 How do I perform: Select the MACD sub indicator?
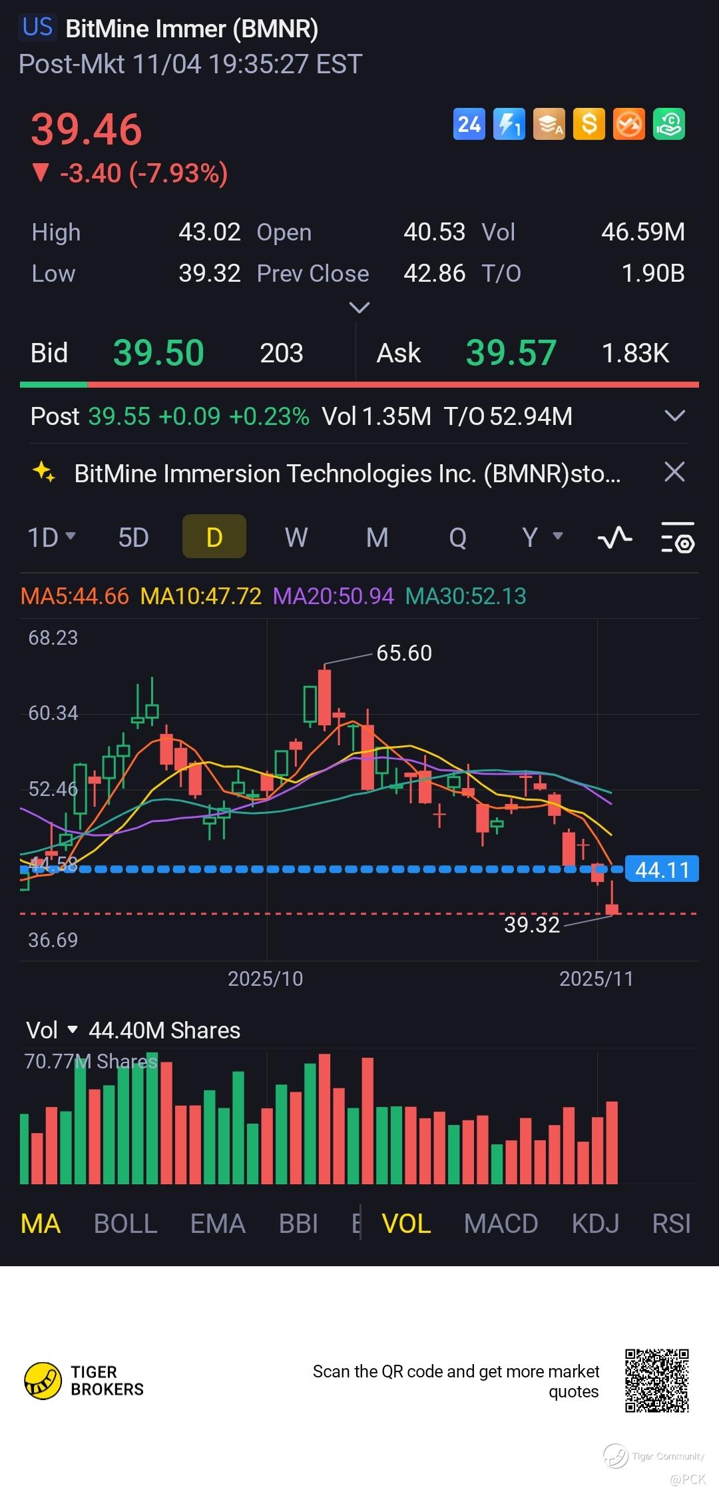[501, 1224]
